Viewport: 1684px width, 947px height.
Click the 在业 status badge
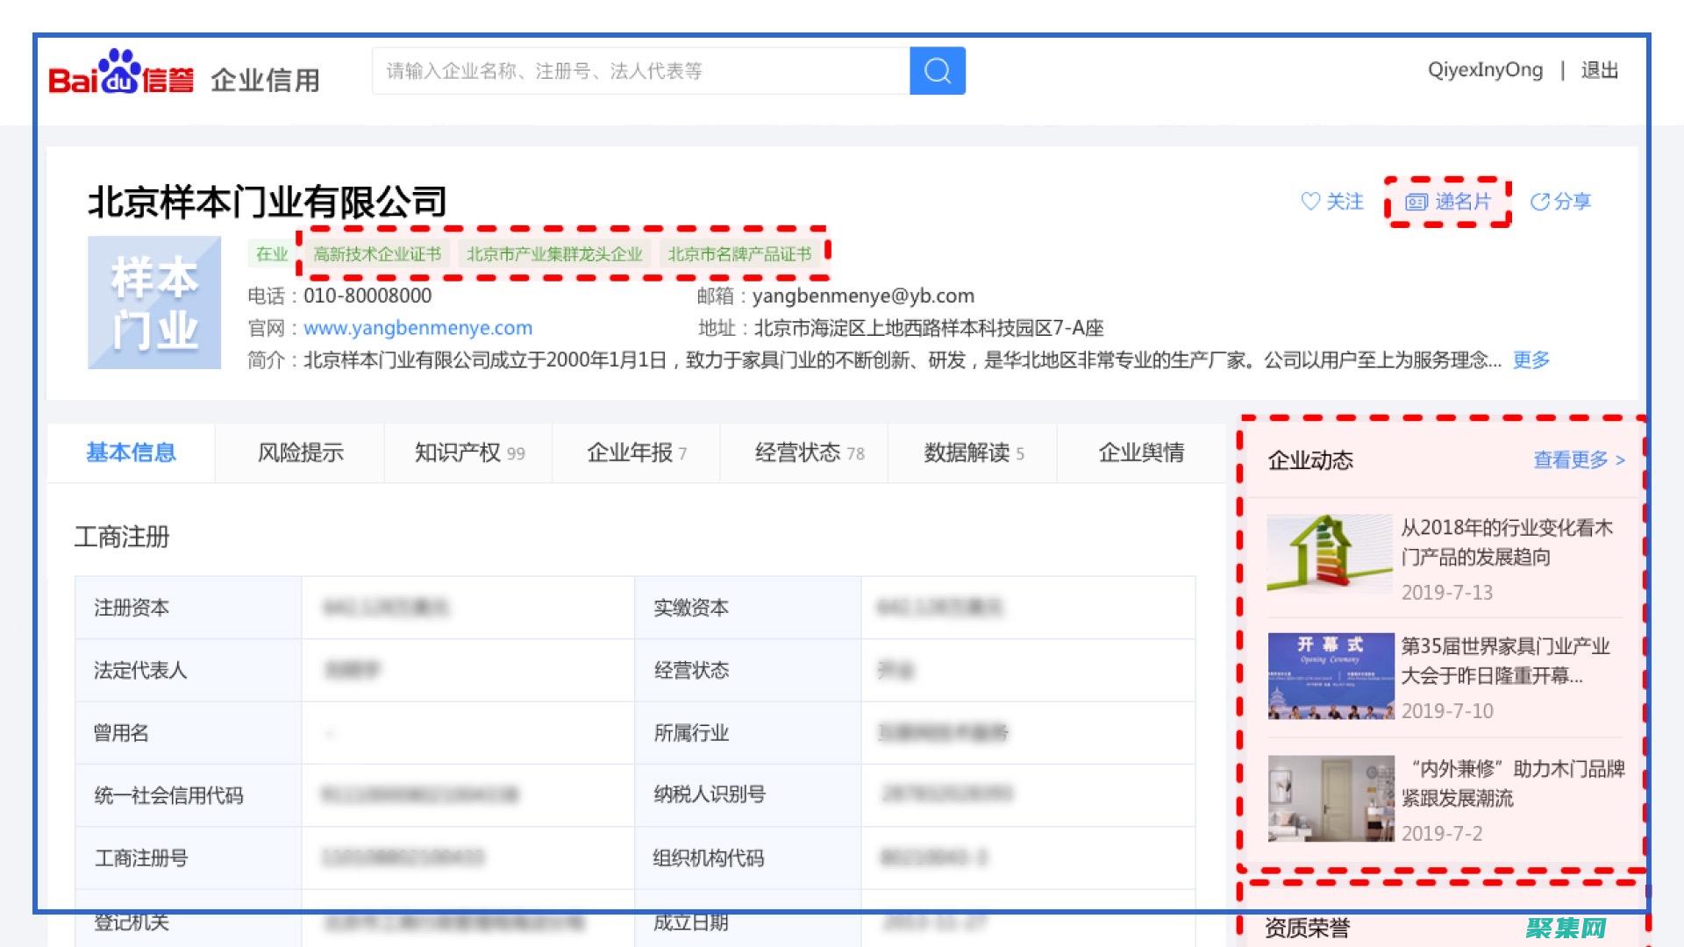(x=272, y=254)
